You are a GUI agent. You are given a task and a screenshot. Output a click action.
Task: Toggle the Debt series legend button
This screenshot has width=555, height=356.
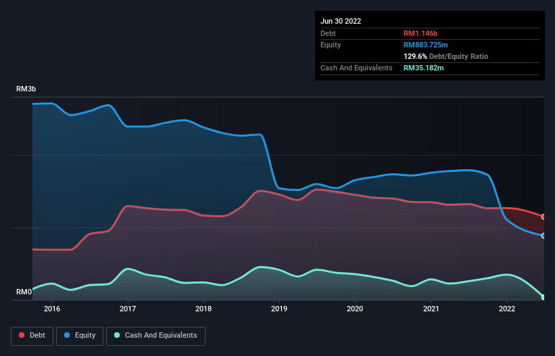coord(32,336)
